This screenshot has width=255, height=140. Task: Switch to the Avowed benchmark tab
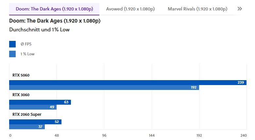130,9
